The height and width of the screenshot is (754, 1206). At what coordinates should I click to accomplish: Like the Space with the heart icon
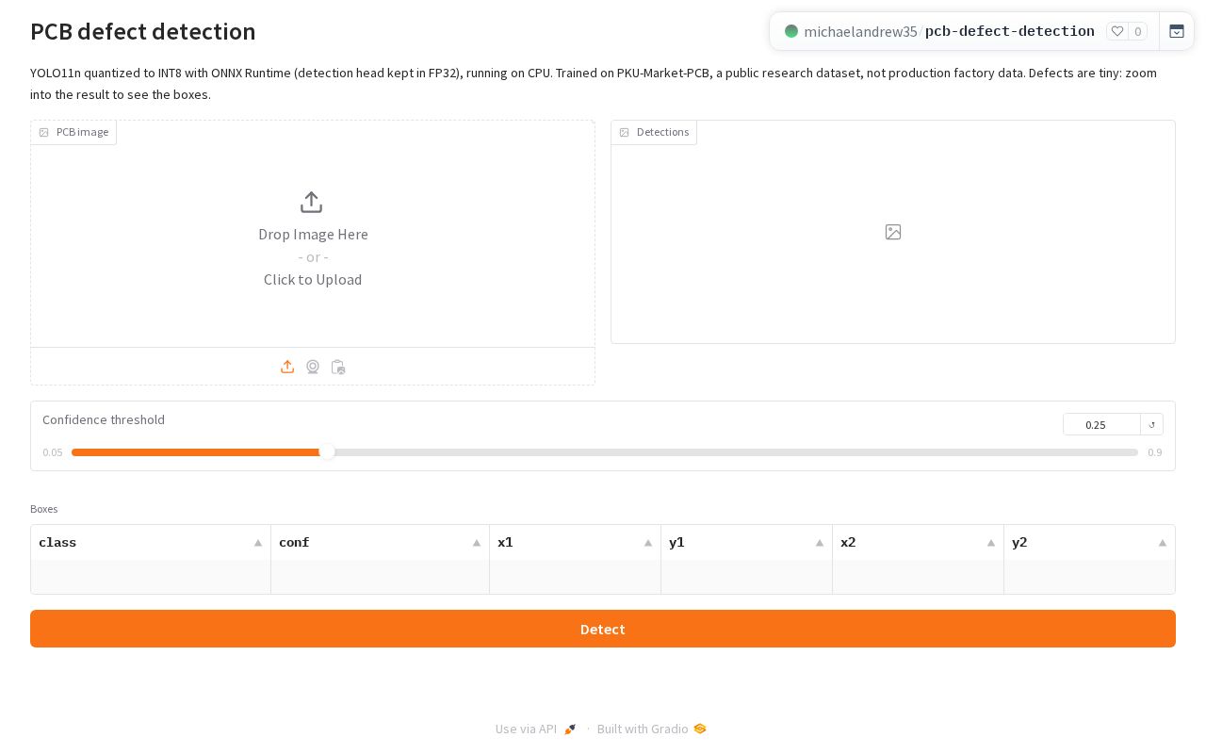point(1117,31)
